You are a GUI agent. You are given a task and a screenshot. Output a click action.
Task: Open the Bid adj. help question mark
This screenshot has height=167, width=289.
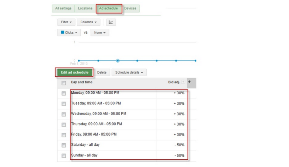pyautogui.click(x=183, y=82)
